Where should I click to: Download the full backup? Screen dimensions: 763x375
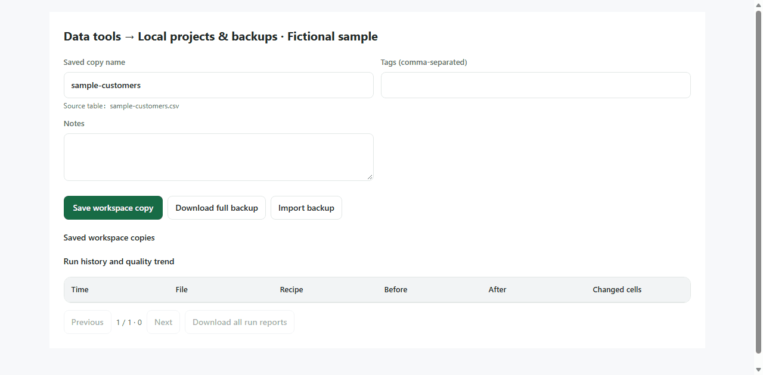point(216,208)
